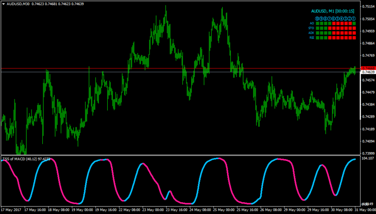Click the red horizontal line across the chart
The width and height of the screenshot is (376, 214).
click(x=180, y=69)
